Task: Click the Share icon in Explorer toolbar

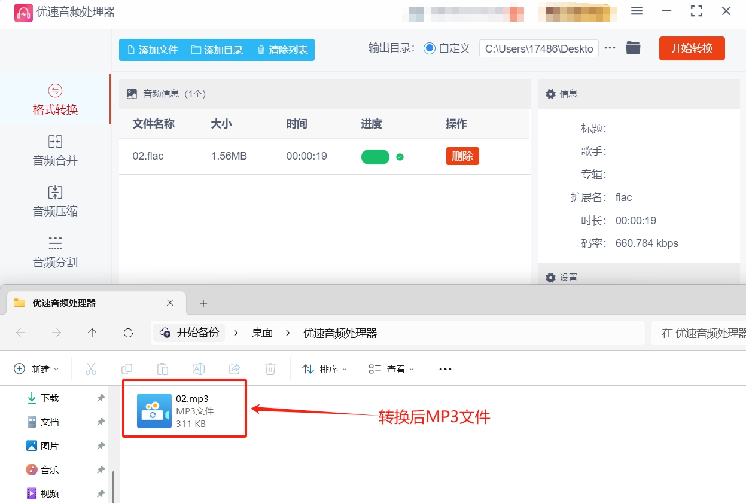Action: click(235, 369)
